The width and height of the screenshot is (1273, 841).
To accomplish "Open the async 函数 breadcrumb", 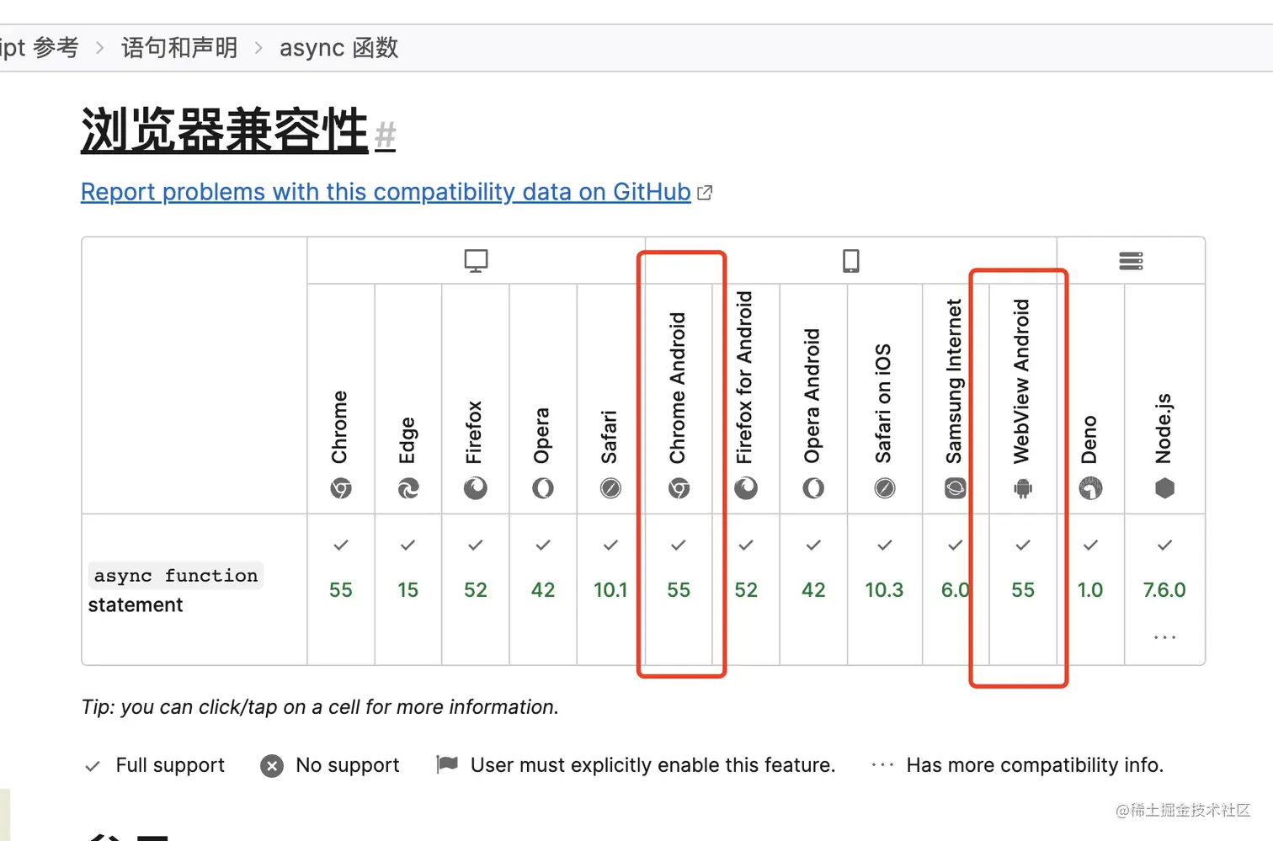I will pos(338,48).
